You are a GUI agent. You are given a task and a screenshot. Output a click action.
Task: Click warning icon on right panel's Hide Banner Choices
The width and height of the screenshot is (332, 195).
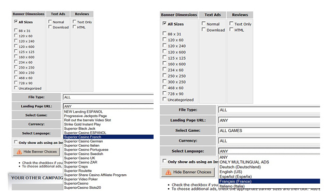pyautogui.click(x=168, y=172)
